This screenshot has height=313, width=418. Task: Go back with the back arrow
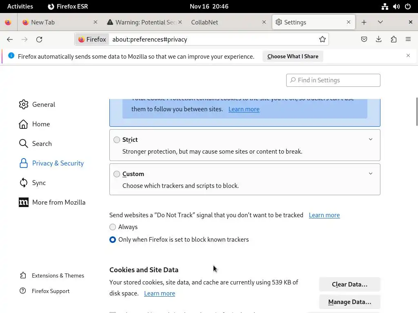tap(10, 40)
